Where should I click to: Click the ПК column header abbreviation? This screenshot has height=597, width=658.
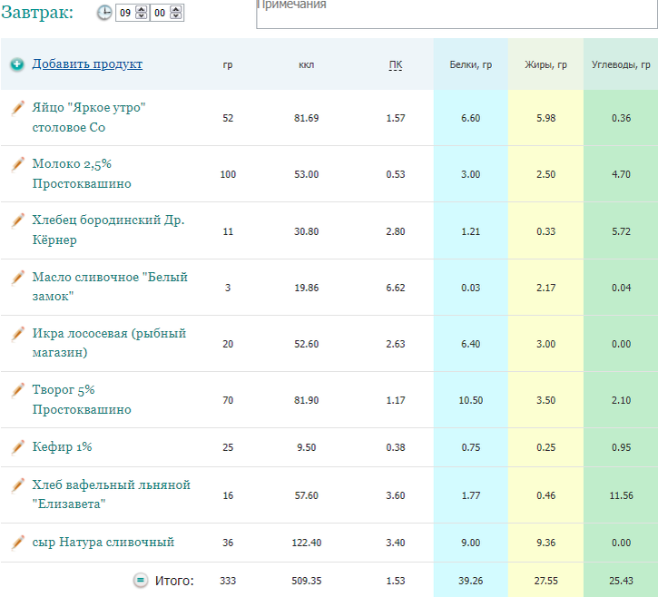396,65
